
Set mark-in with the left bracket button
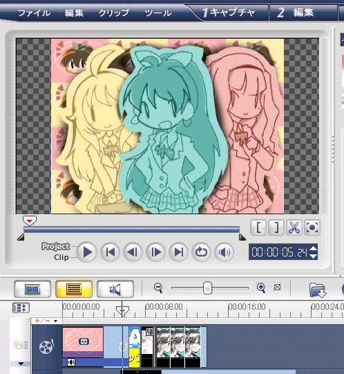tap(258, 227)
